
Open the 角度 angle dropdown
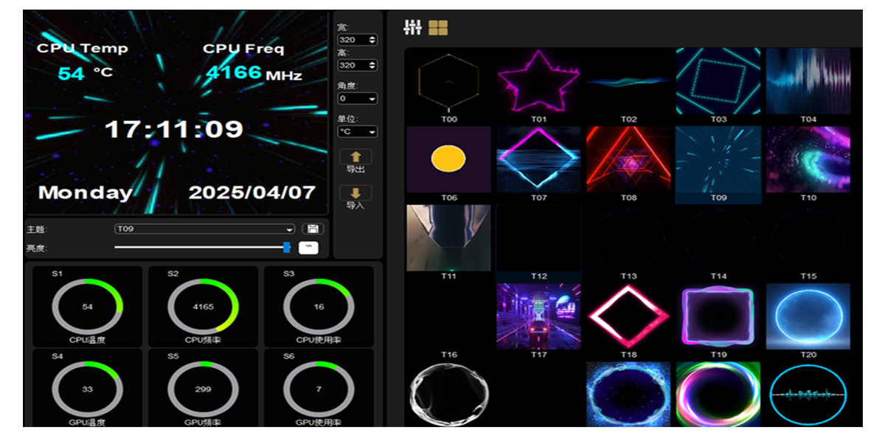tap(358, 98)
